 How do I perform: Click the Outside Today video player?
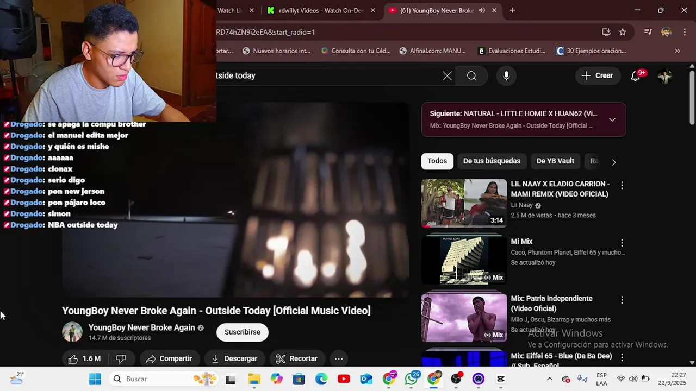(x=235, y=200)
